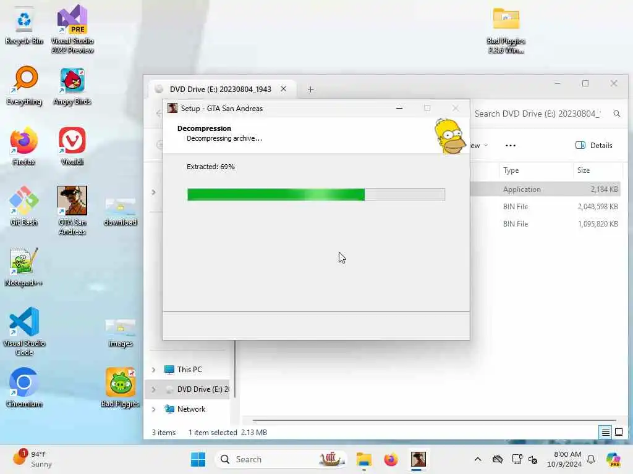Expand the This PC tree node

154,370
